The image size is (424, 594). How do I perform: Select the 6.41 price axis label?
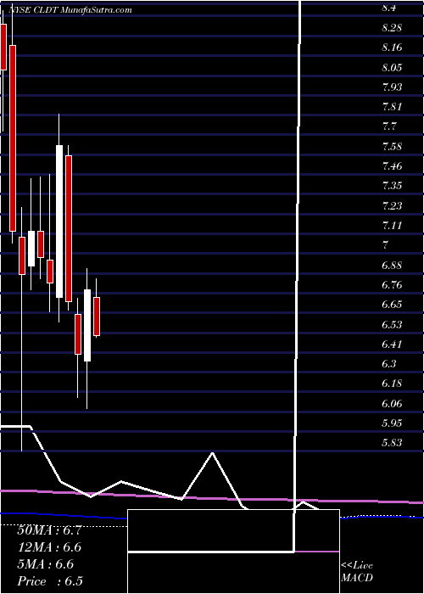click(x=392, y=345)
